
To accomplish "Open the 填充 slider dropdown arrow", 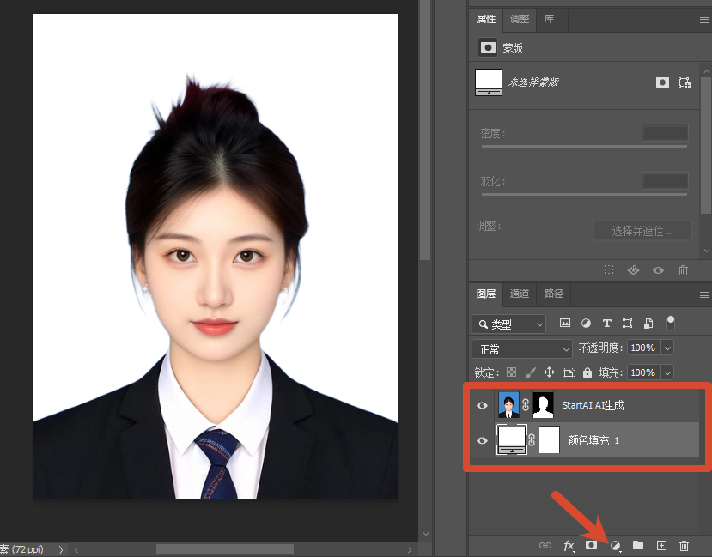I will 667,372.
